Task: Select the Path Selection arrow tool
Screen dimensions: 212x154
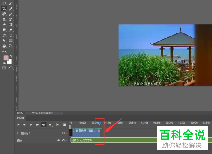Action: [4, 41]
